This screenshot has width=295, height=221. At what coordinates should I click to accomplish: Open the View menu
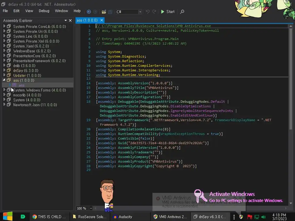(x=29, y=11)
